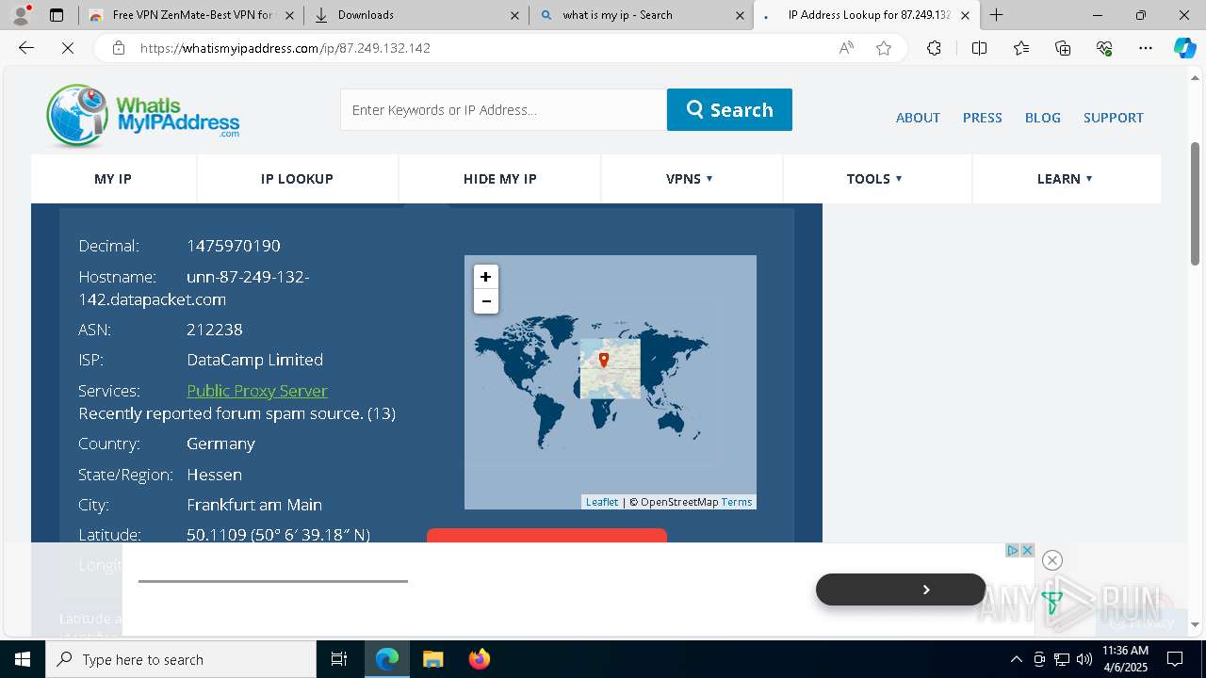Open browser Extensions icon
Image resolution: width=1206 pixels, height=678 pixels.
934,48
